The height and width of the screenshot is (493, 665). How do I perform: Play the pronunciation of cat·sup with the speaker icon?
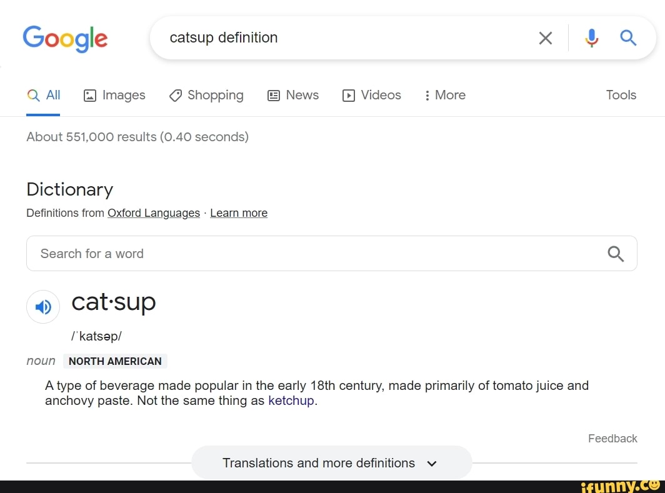tap(42, 307)
